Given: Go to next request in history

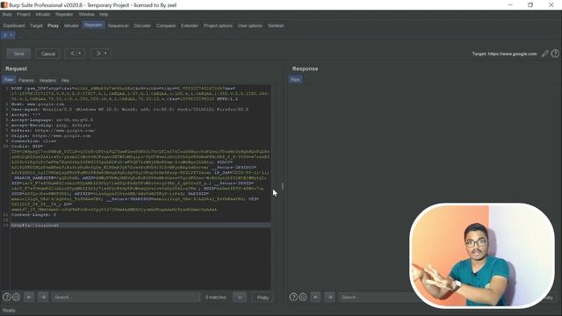Looking at the screenshot, I should pos(98,54).
